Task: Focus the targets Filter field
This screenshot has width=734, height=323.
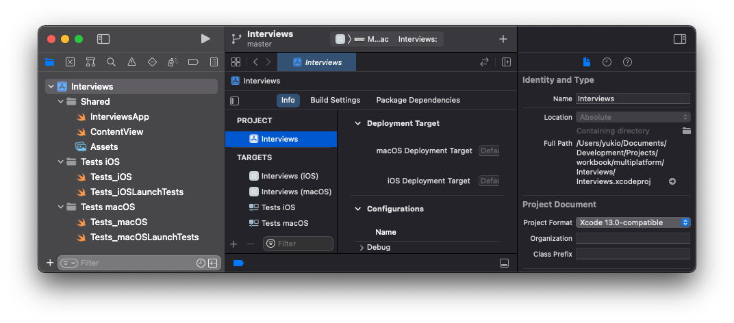Action: coord(299,244)
